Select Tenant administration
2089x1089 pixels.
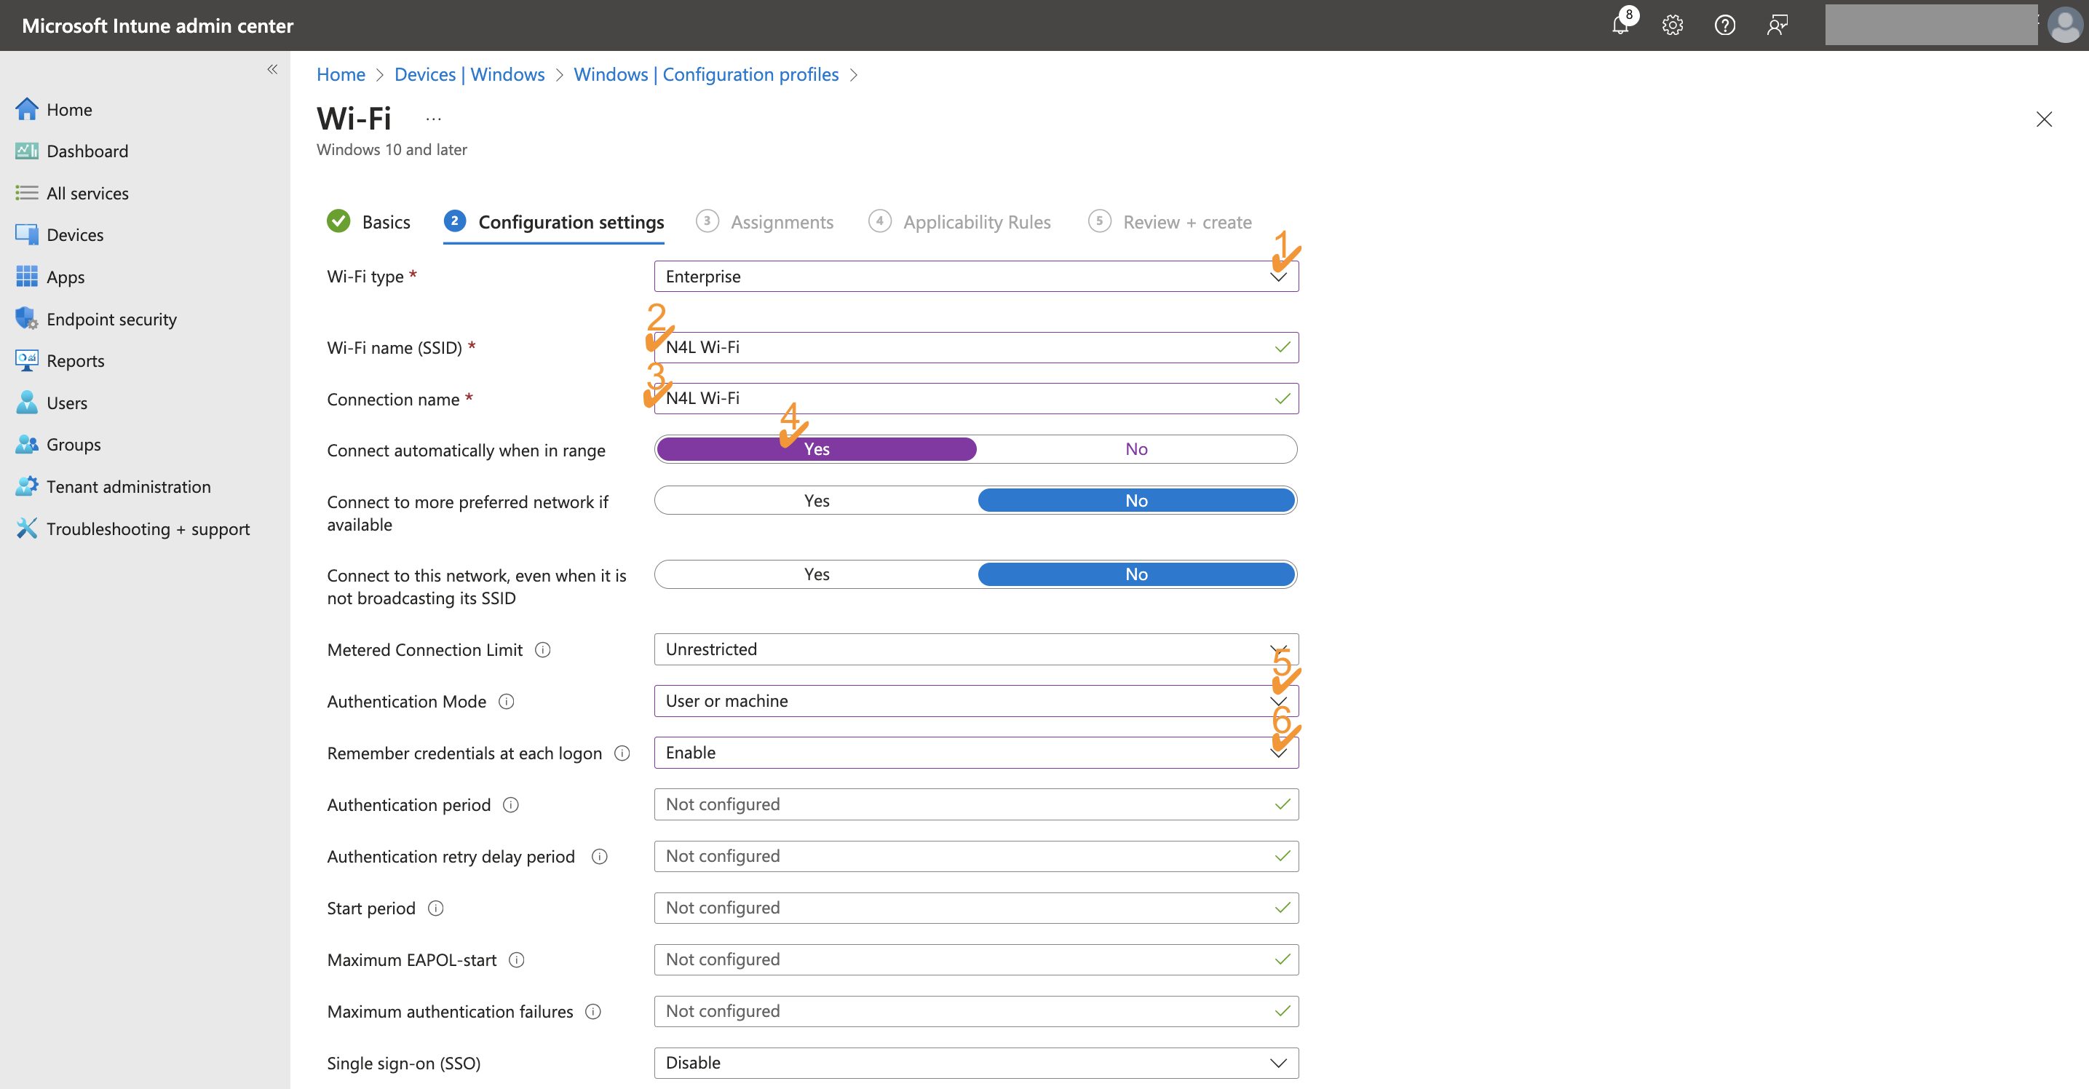(x=128, y=486)
